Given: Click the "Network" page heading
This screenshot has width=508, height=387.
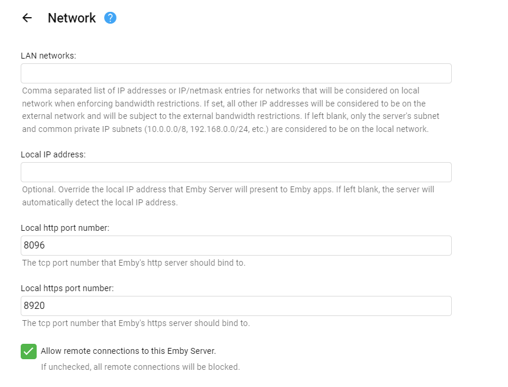Looking at the screenshot, I should [72, 18].
